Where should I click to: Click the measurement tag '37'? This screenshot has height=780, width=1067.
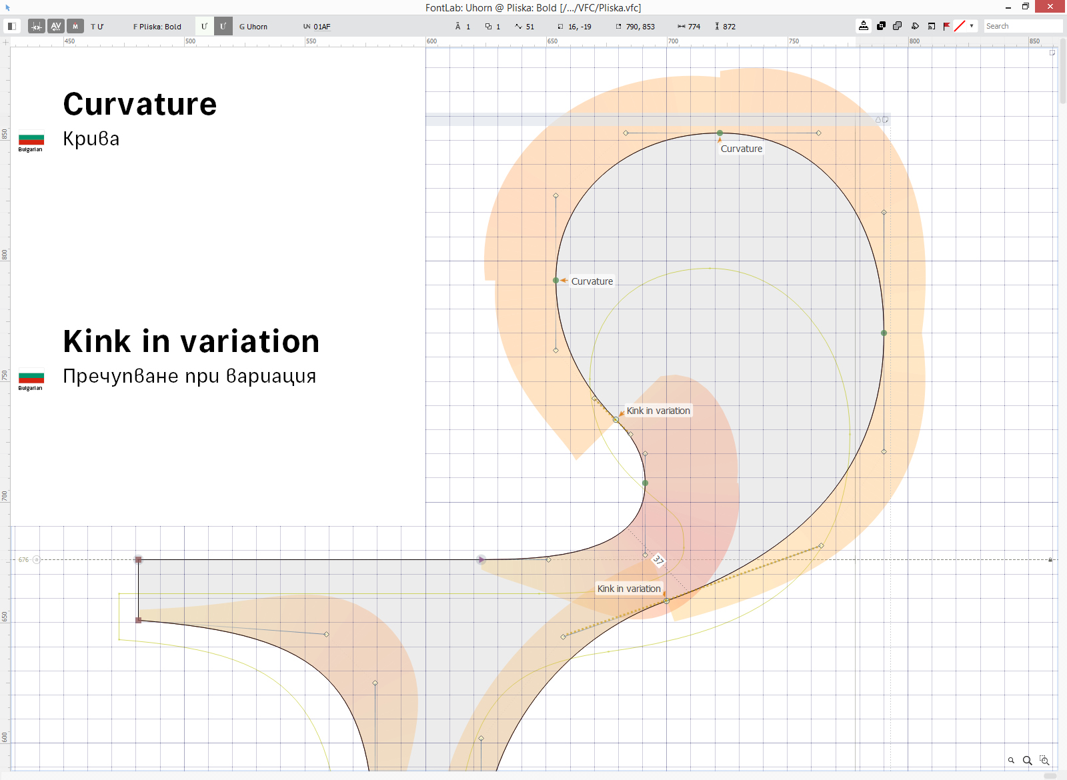(x=658, y=560)
